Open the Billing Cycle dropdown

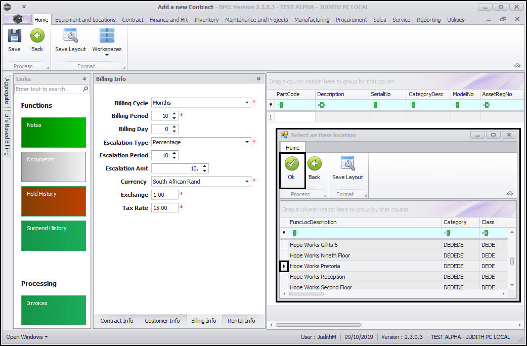[247, 103]
